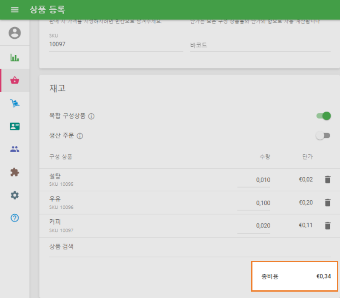This screenshot has height=298, width=340.
Task: Open the settings gear
Action: [14, 195]
